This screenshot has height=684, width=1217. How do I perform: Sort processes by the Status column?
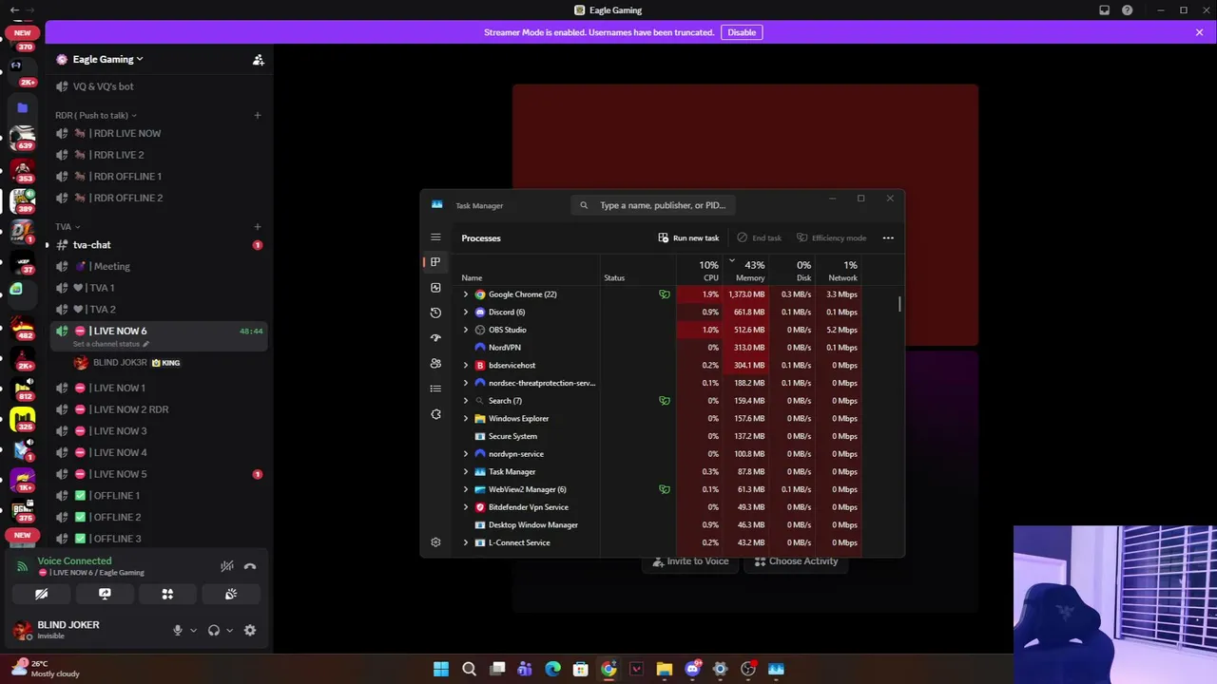pos(637,269)
